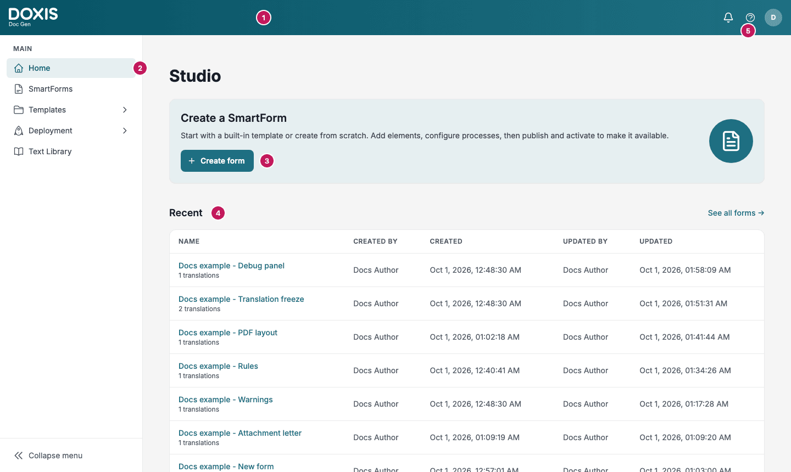791x472 pixels.
Task: Click the double-chevron collapse icon
Action: [19, 456]
